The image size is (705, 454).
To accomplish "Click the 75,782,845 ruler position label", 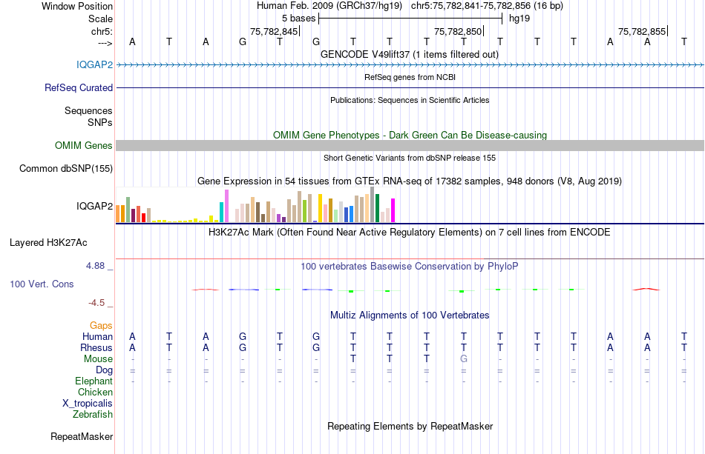I will [274, 31].
